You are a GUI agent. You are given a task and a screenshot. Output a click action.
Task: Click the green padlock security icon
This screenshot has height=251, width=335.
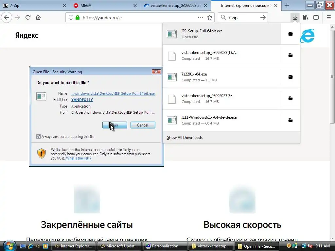(x=78, y=18)
